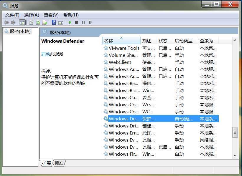
Task: Select the Volume Sha... service name
Action: point(123,55)
